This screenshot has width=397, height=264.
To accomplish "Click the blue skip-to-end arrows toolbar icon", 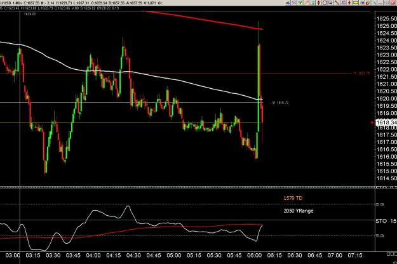I will coord(361,3).
